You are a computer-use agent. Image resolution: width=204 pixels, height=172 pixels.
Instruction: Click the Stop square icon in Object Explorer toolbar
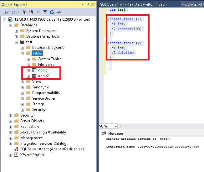tap(38, 12)
